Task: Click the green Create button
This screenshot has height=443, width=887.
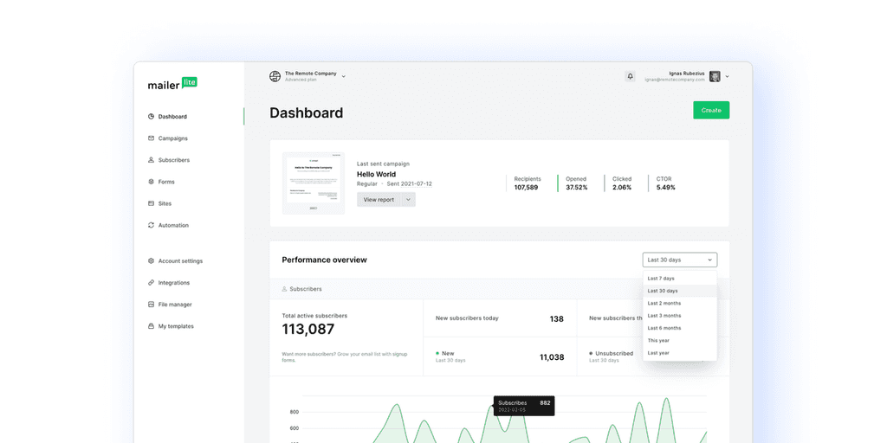Action: (x=711, y=110)
